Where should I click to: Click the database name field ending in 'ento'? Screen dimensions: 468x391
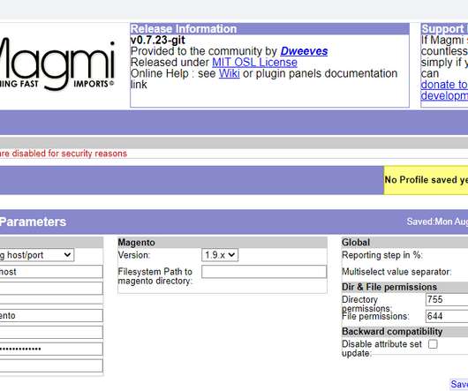click(x=51, y=316)
